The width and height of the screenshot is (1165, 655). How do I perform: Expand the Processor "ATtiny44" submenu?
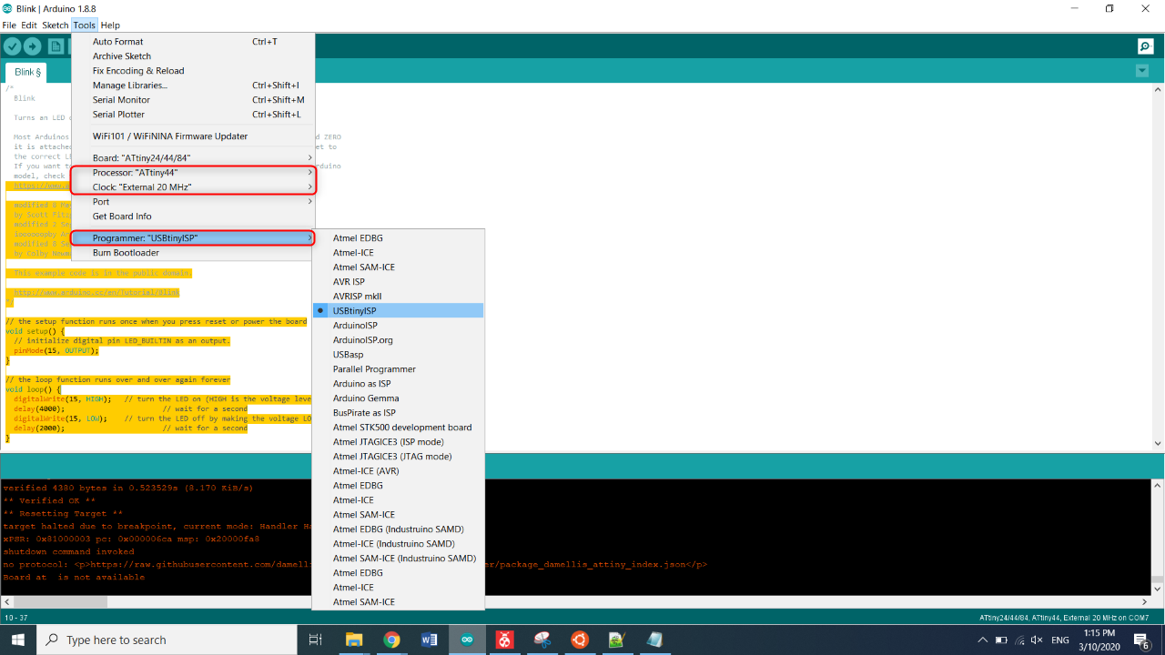[x=193, y=173]
